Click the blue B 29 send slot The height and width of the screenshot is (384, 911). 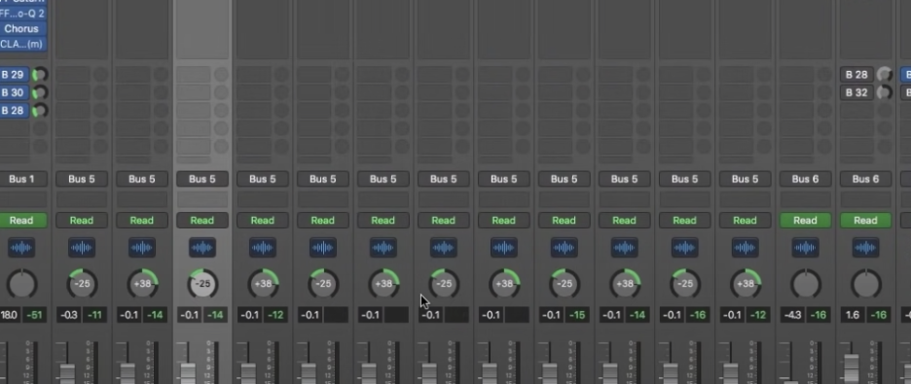(14, 74)
